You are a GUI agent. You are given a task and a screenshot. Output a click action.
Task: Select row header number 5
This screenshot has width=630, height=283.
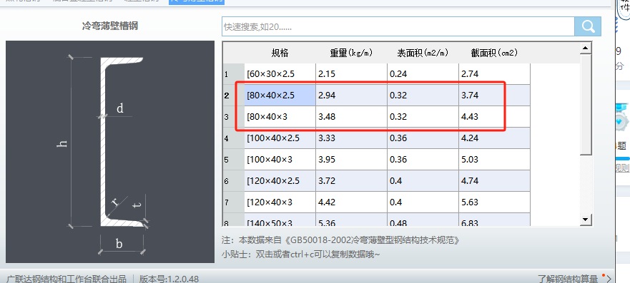click(x=233, y=160)
